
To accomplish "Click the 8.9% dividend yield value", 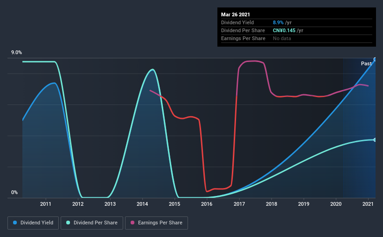I will [x=278, y=22].
